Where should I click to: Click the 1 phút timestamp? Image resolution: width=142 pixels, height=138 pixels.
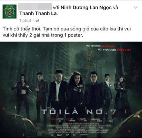click(x=25, y=20)
